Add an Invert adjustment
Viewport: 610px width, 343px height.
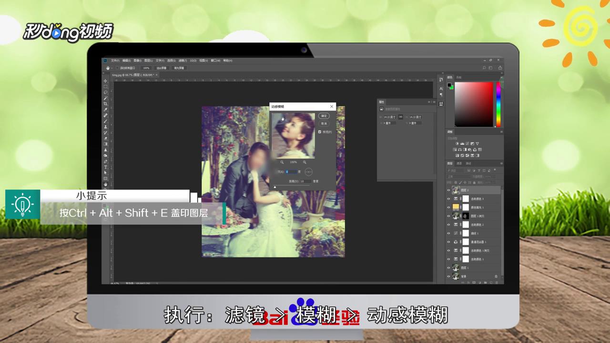[457, 155]
